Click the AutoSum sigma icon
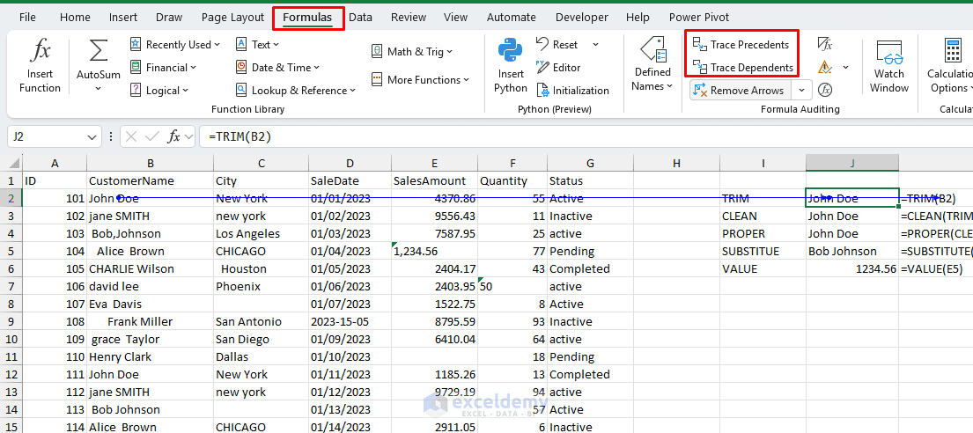Image resolution: width=973 pixels, height=433 pixels. (99, 52)
